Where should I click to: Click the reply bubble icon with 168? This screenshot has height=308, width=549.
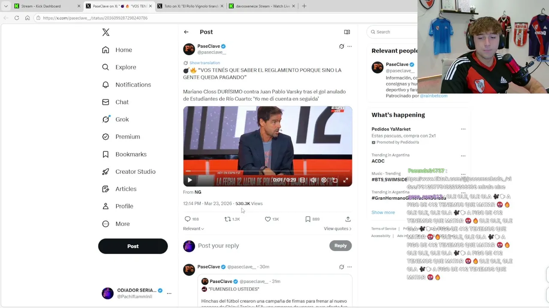coord(187,219)
